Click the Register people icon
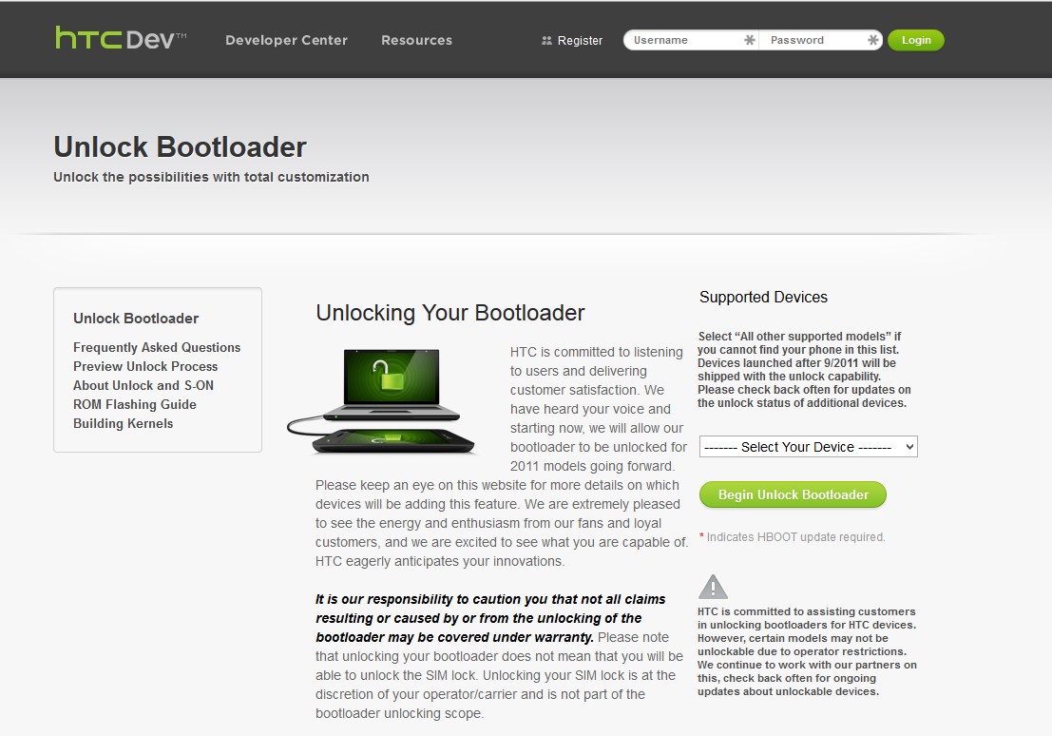 [546, 40]
